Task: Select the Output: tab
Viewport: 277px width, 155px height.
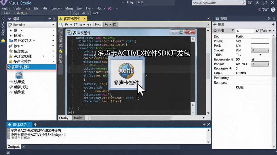Action: 14,147
